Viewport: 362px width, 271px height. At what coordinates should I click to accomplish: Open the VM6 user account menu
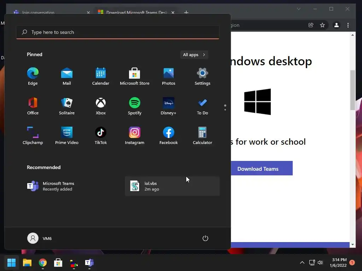pos(40,238)
